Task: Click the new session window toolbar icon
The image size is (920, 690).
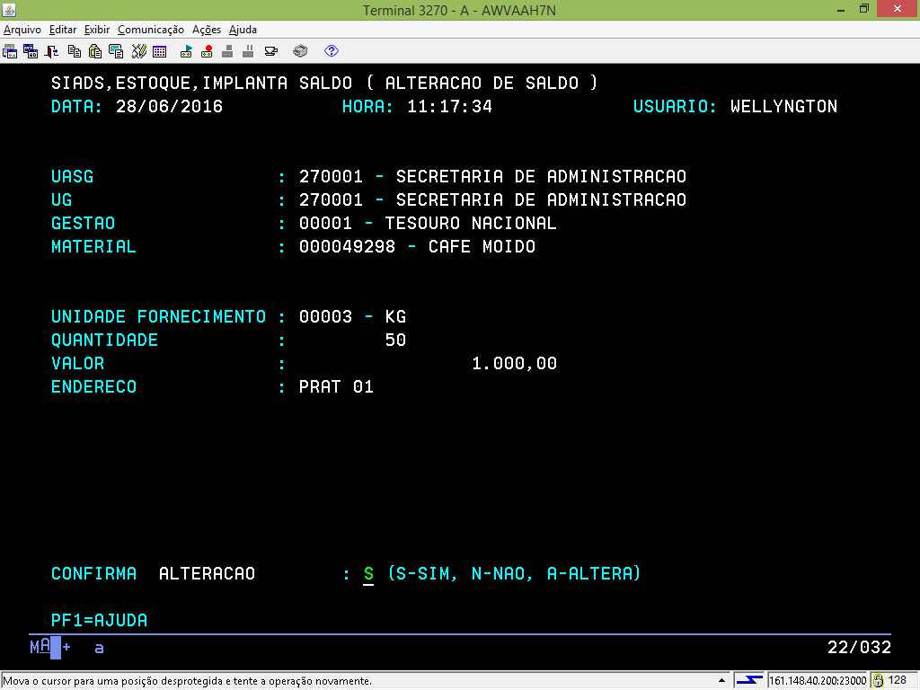Action: [10, 51]
